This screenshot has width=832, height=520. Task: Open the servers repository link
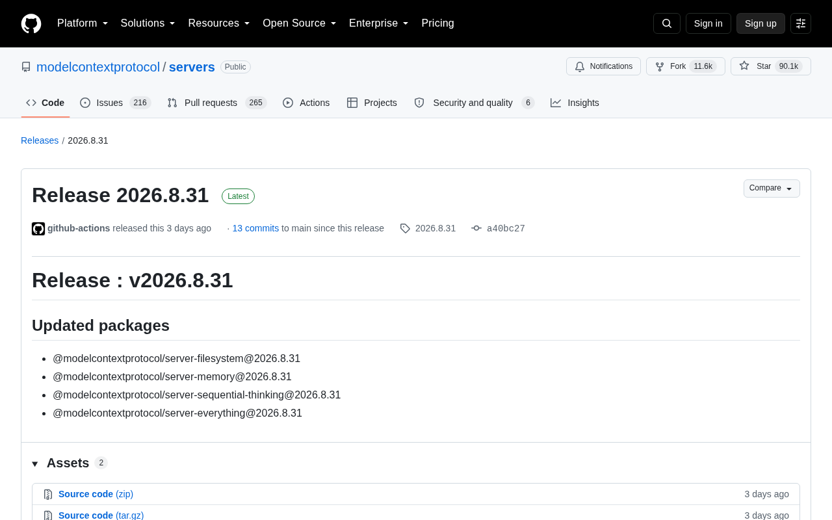click(x=192, y=67)
